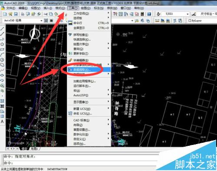Open the 修改(M) menu
The height and width of the screenshot is (171, 217).
coord(112,8)
